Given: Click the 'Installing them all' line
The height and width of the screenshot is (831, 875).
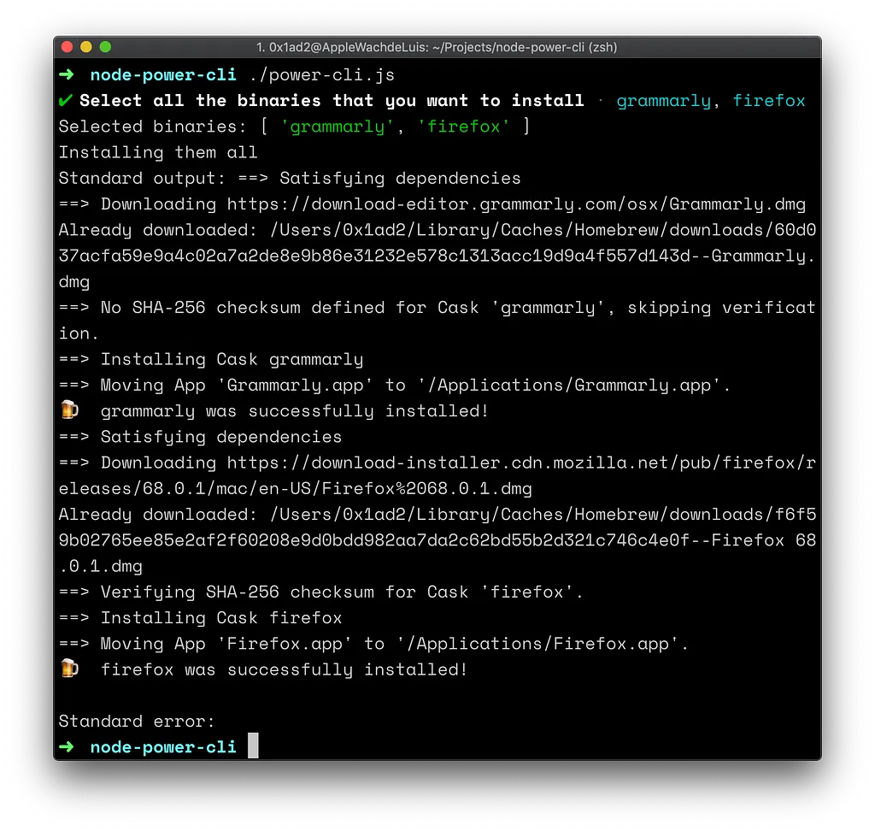Looking at the screenshot, I should coord(158,152).
